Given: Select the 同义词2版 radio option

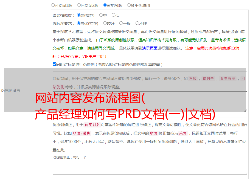Looking at the screenshot, I should pos(79,5).
